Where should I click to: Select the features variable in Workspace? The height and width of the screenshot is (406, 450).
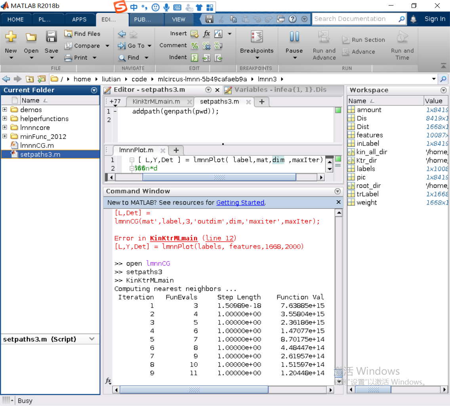tap(398, 135)
